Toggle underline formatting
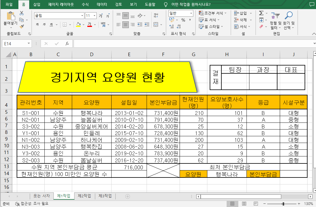316x207 pixels. [x=51, y=24]
